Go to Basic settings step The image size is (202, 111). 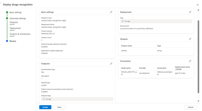(x=15, y=12)
